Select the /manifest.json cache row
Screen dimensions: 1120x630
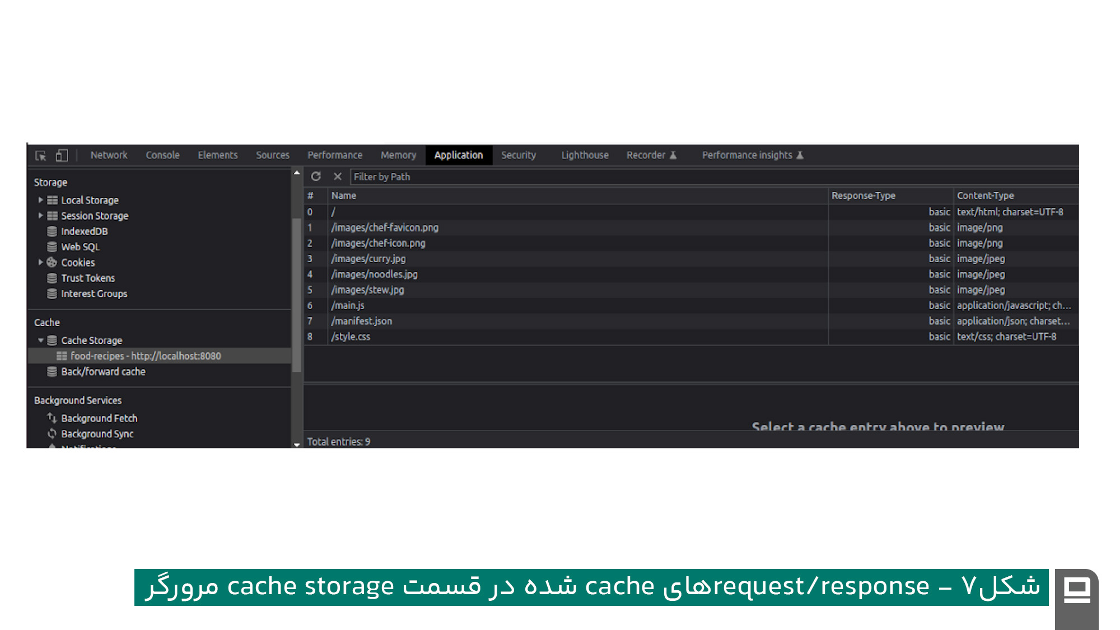[361, 321]
